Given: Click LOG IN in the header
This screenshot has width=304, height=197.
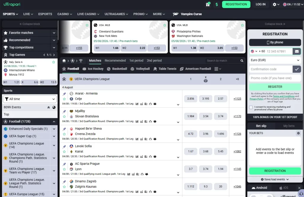Looking at the screenshot, I should coord(260,4).
